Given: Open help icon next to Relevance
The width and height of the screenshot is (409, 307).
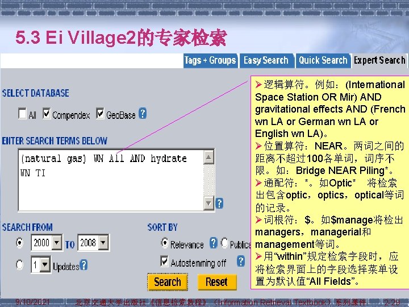Looking at the screenshot, I should 214,243.
